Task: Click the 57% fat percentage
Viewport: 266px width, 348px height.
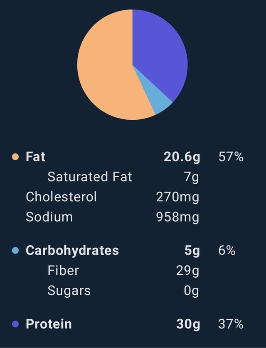Action: [231, 157]
